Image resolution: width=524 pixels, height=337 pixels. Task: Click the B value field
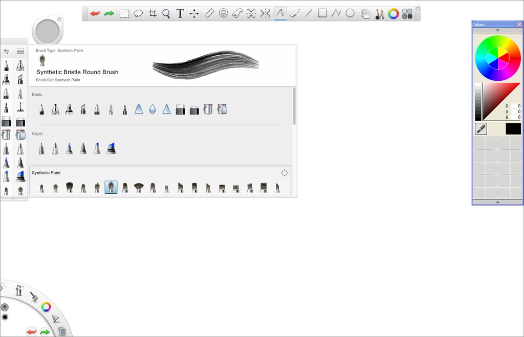click(x=516, y=117)
